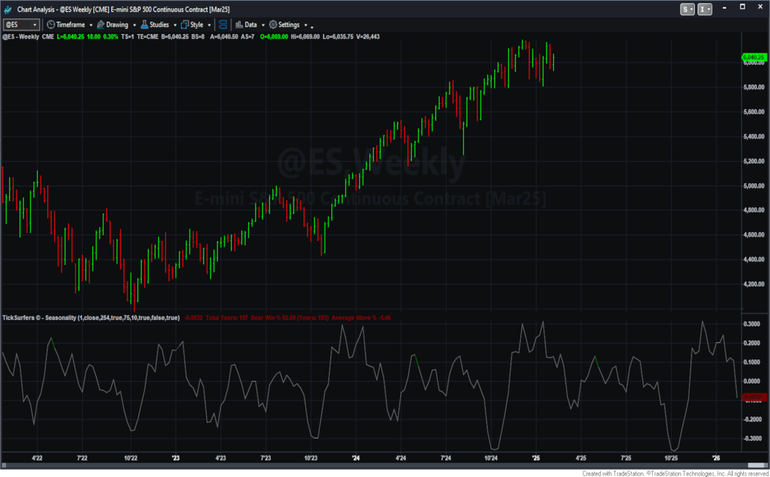Expand the Timeframe dropdown arrow
The image size is (770, 477).
pyautogui.click(x=91, y=25)
